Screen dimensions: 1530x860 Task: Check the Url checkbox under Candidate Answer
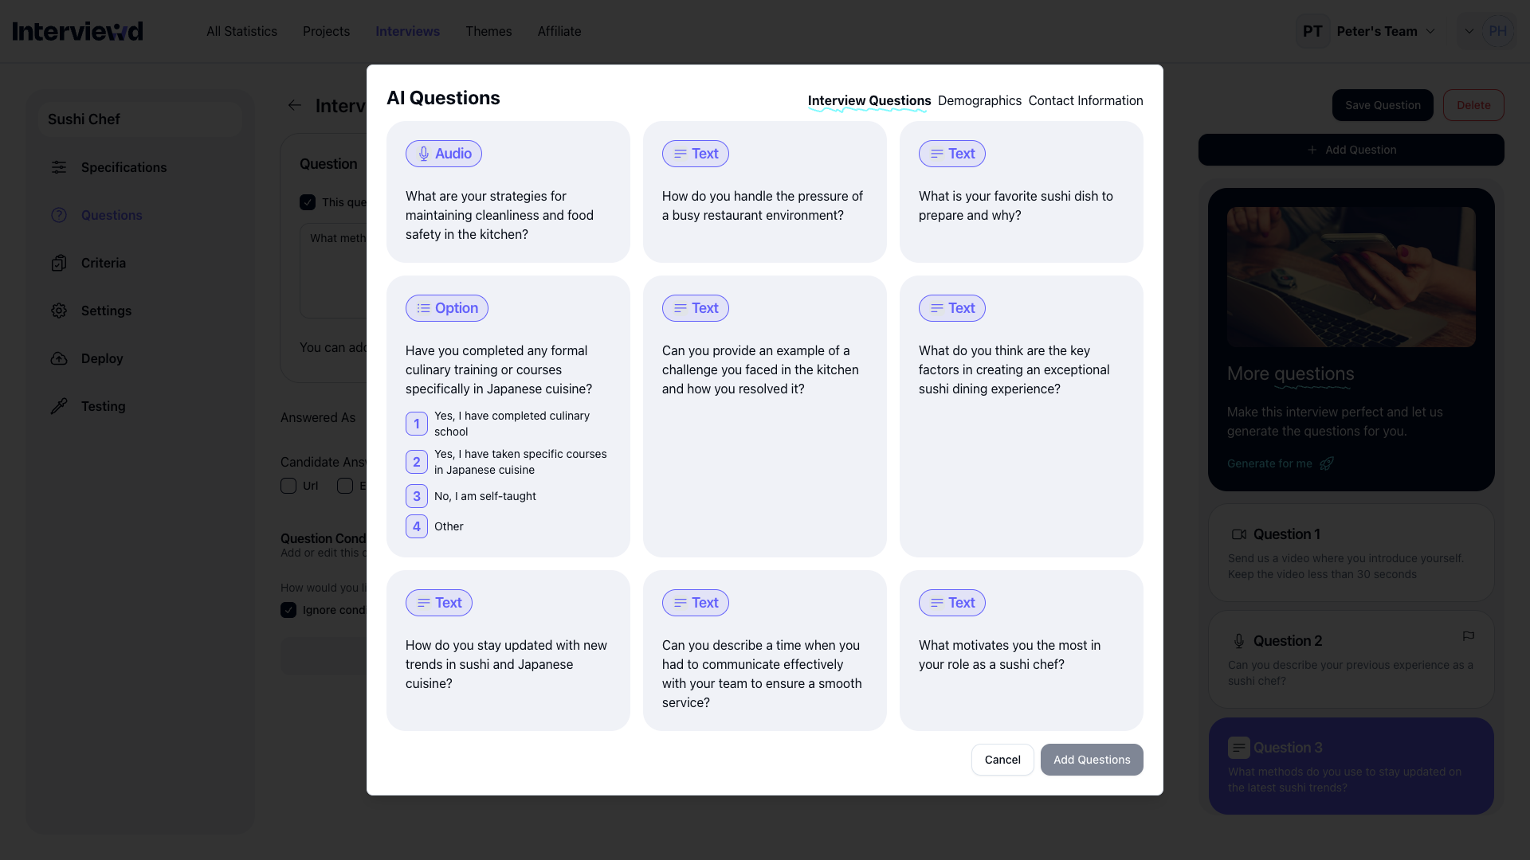(x=288, y=486)
